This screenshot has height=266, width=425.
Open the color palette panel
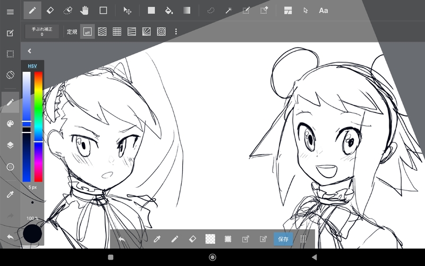(10, 124)
